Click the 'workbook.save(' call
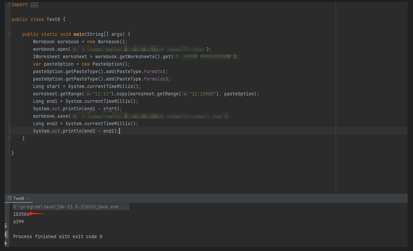Image resolution: width=413 pixels, height=251 pixels. point(52,116)
